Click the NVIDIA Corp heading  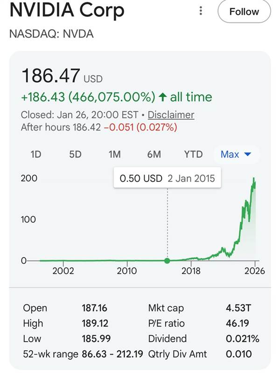[67, 10]
